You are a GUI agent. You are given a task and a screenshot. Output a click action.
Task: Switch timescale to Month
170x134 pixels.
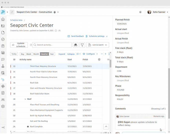36,54
